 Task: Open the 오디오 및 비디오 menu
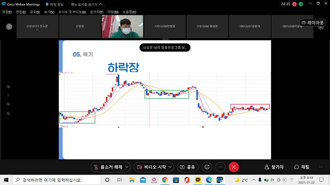coord(72,12)
